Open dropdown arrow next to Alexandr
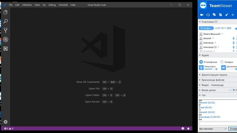Viewport: 237px width, 133px height. click(213, 38)
